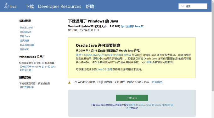Open the Windows 64 位 Java FAQ link

37,68
